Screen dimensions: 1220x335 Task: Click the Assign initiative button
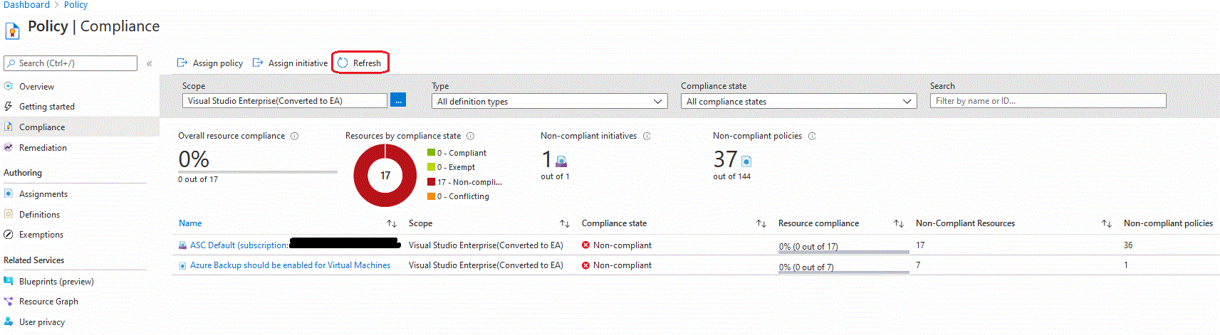291,63
